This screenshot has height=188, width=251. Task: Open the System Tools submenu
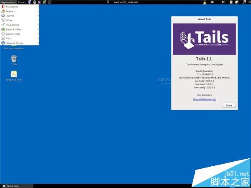click(20, 34)
